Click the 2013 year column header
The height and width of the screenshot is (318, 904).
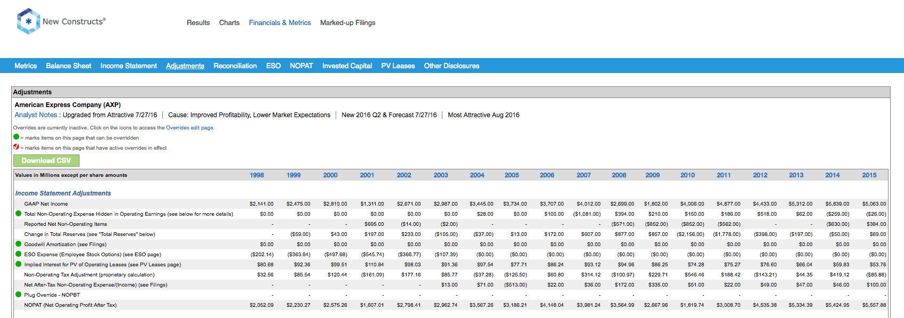pyautogui.click(x=796, y=175)
